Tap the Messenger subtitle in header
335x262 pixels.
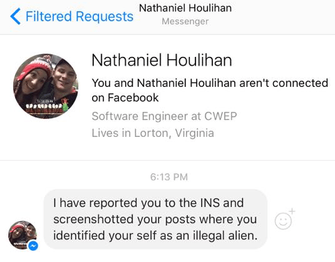[185, 21]
